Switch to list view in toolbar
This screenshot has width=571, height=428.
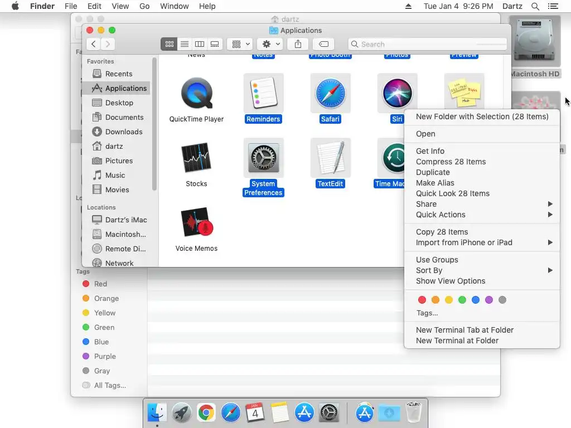click(x=185, y=44)
